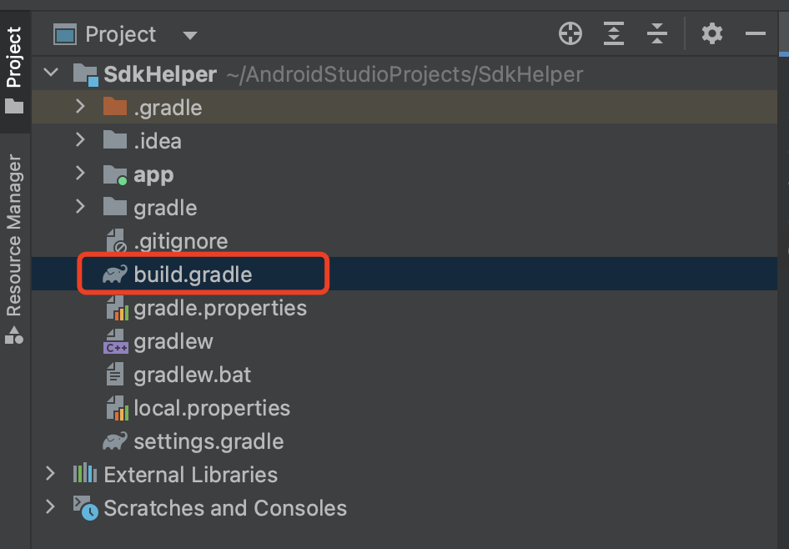Click the build.gradle elephant icon
This screenshot has width=789, height=549.
point(115,274)
